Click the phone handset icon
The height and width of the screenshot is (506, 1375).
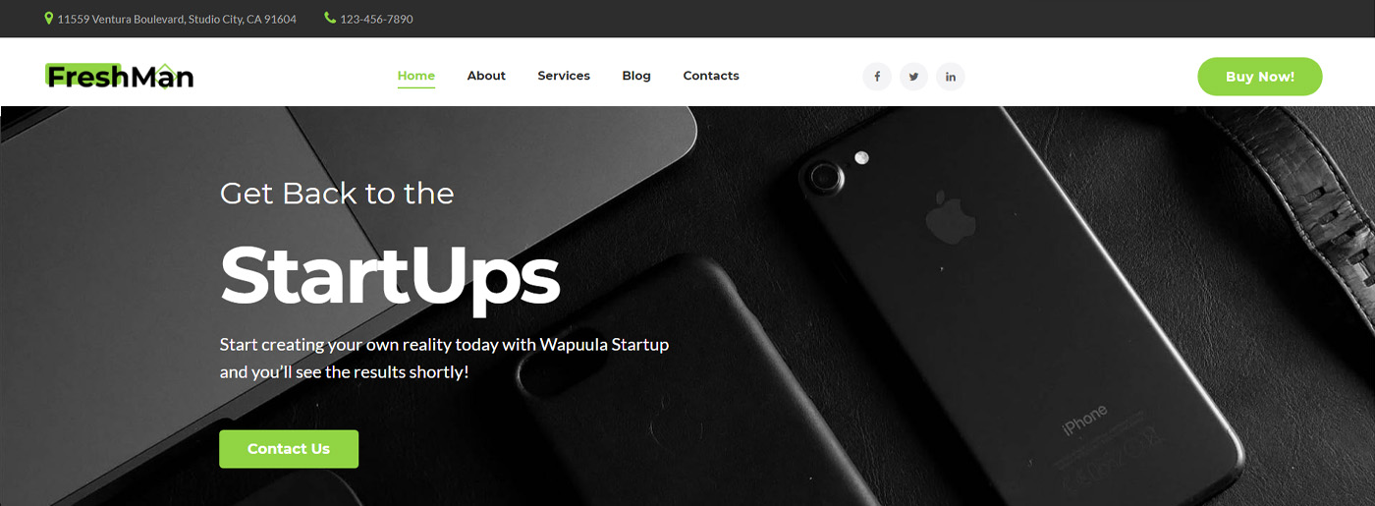coord(330,19)
